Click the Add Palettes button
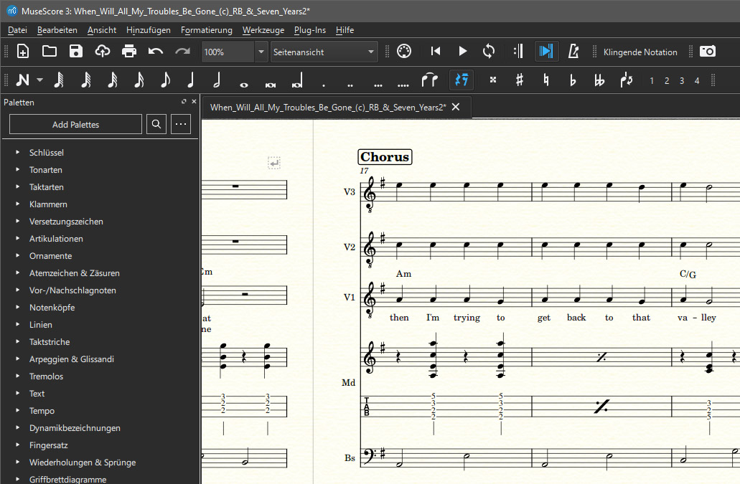Screen dimensions: 740x484 click(75, 124)
